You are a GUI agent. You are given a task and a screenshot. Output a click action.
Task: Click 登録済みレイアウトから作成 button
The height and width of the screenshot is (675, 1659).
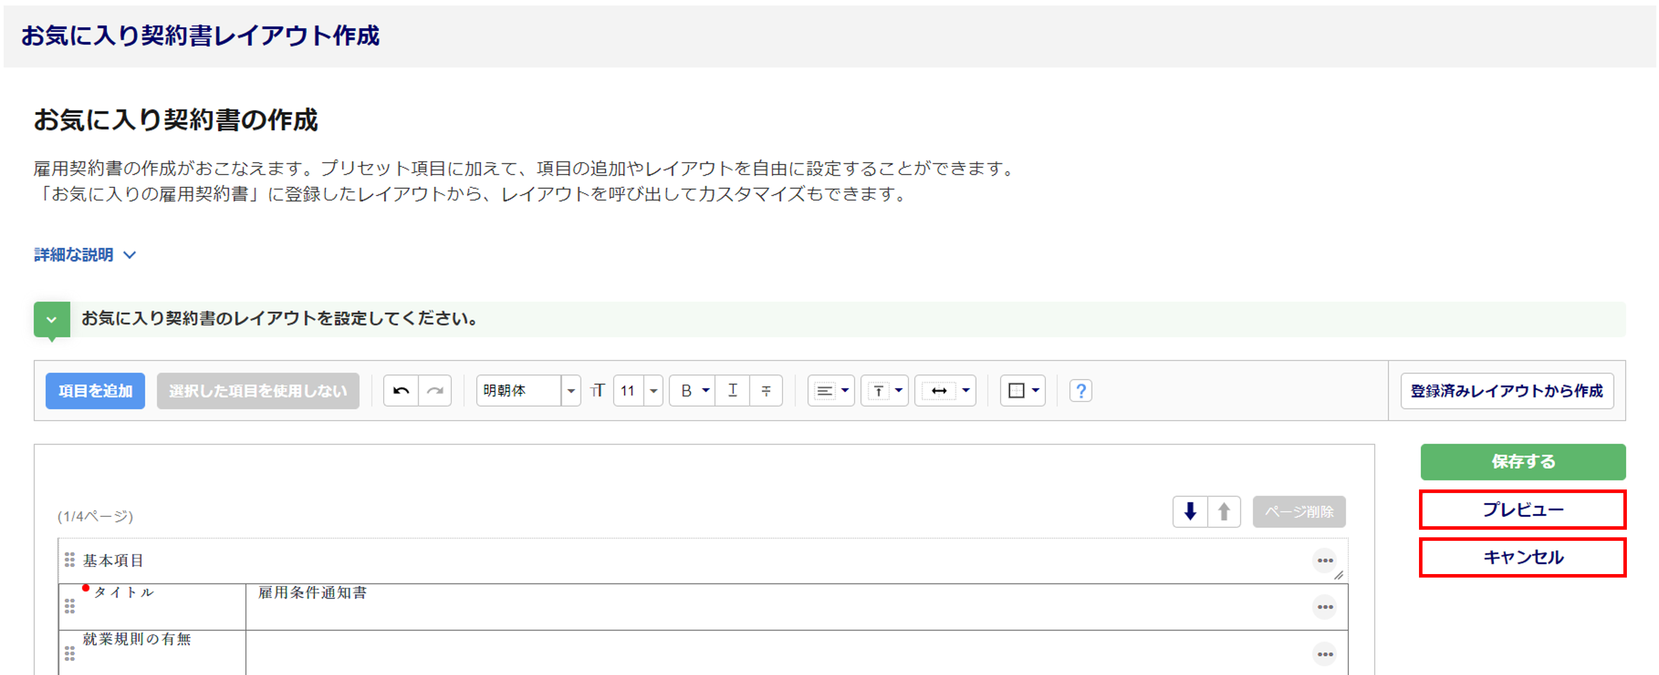pos(1507,390)
